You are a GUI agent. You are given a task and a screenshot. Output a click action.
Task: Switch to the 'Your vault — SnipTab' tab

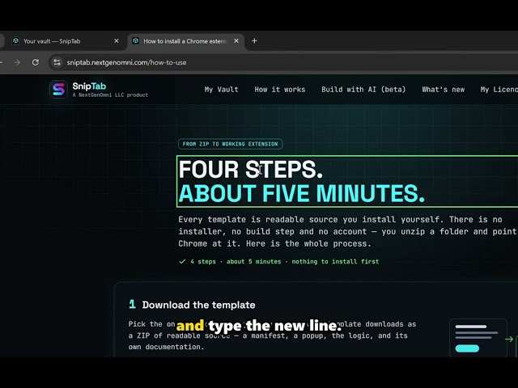[x=65, y=41]
